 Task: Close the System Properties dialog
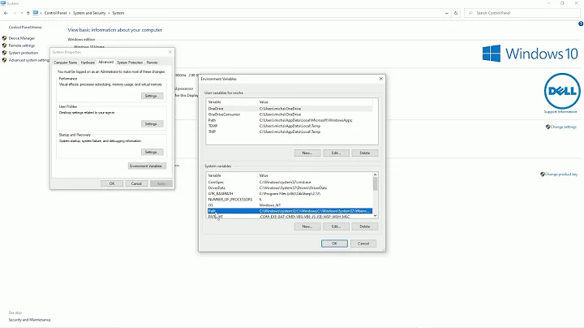(x=170, y=52)
